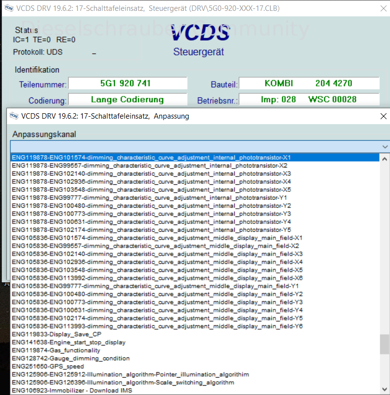The height and width of the screenshot is (395, 390).
Task: Select Scale_switching_algorithm channel
Action: pos(195,383)
